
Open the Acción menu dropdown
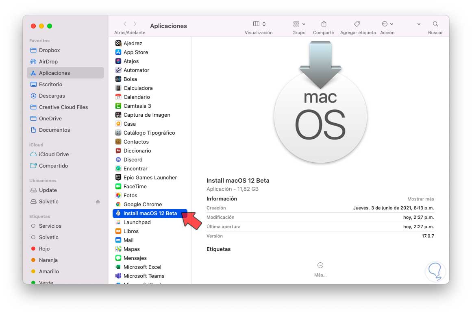coord(387,24)
